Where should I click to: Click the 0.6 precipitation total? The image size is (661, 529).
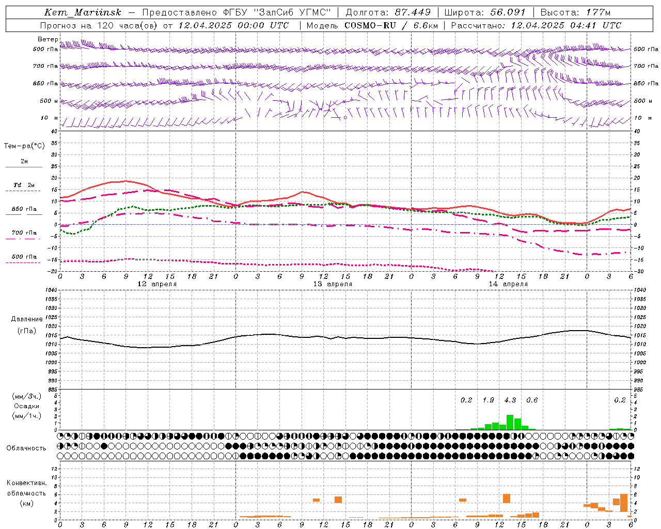532,400
